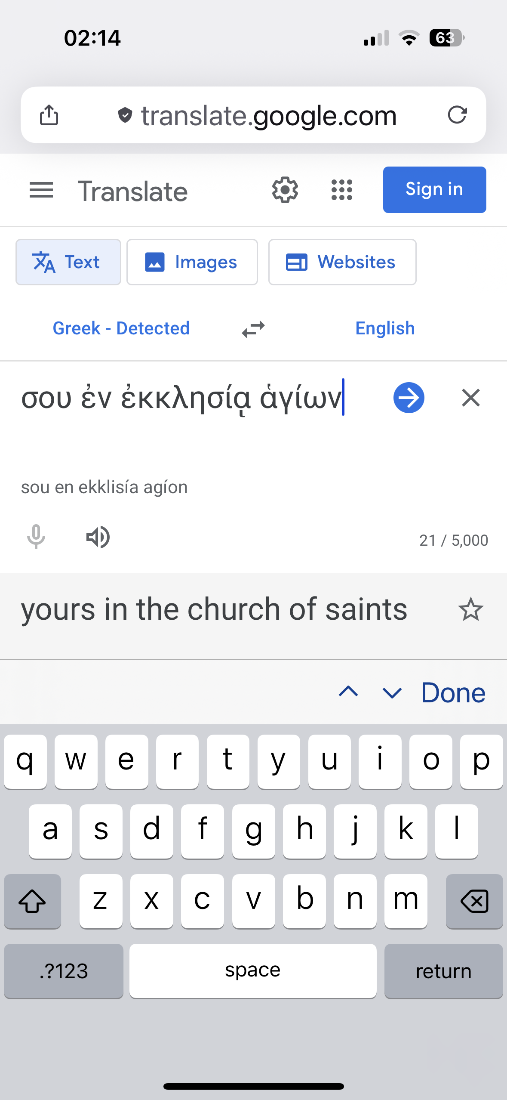Screen dimensions: 507x1100
Task: Start voice input with microphone
Action: click(x=36, y=537)
